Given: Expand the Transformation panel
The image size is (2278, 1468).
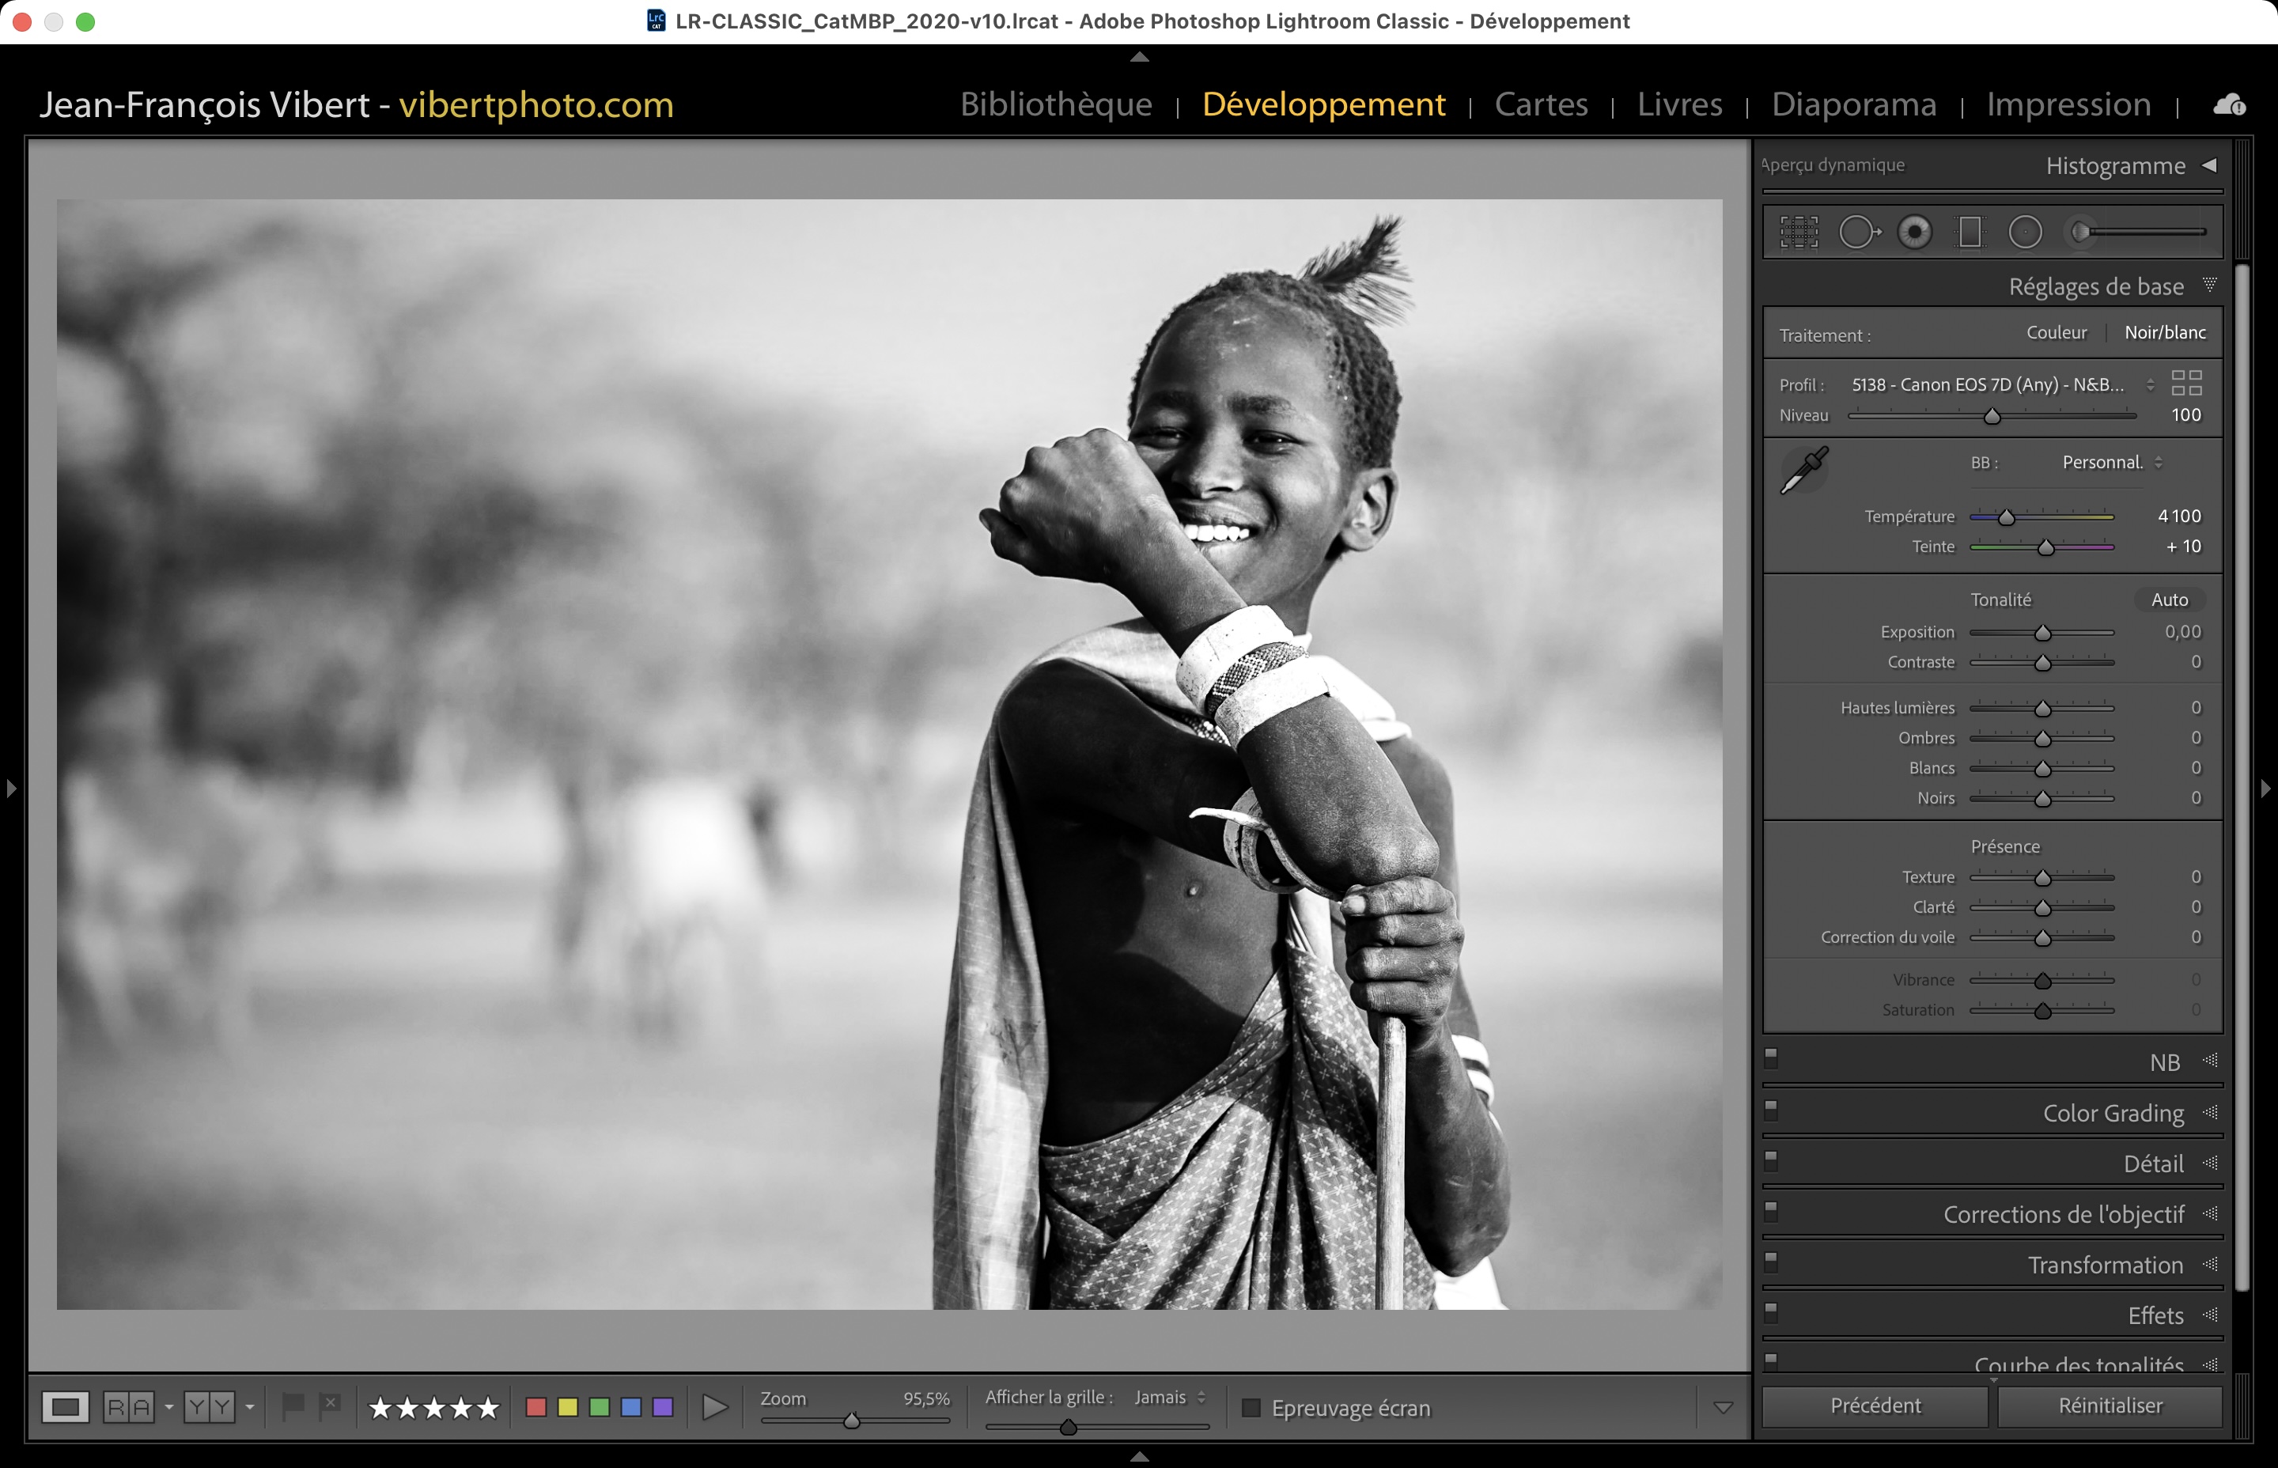Looking at the screenshot, I should [2105, 1265].
